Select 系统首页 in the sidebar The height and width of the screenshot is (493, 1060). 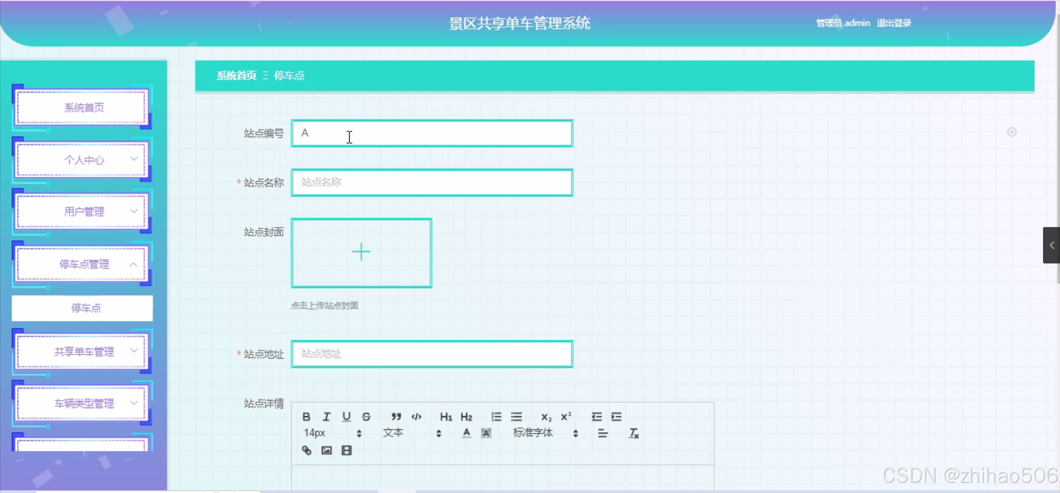[83, 107]
